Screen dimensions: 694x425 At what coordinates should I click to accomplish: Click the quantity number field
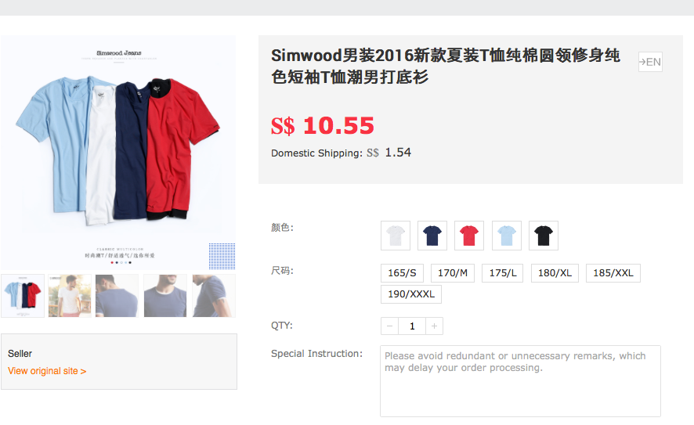412,326
